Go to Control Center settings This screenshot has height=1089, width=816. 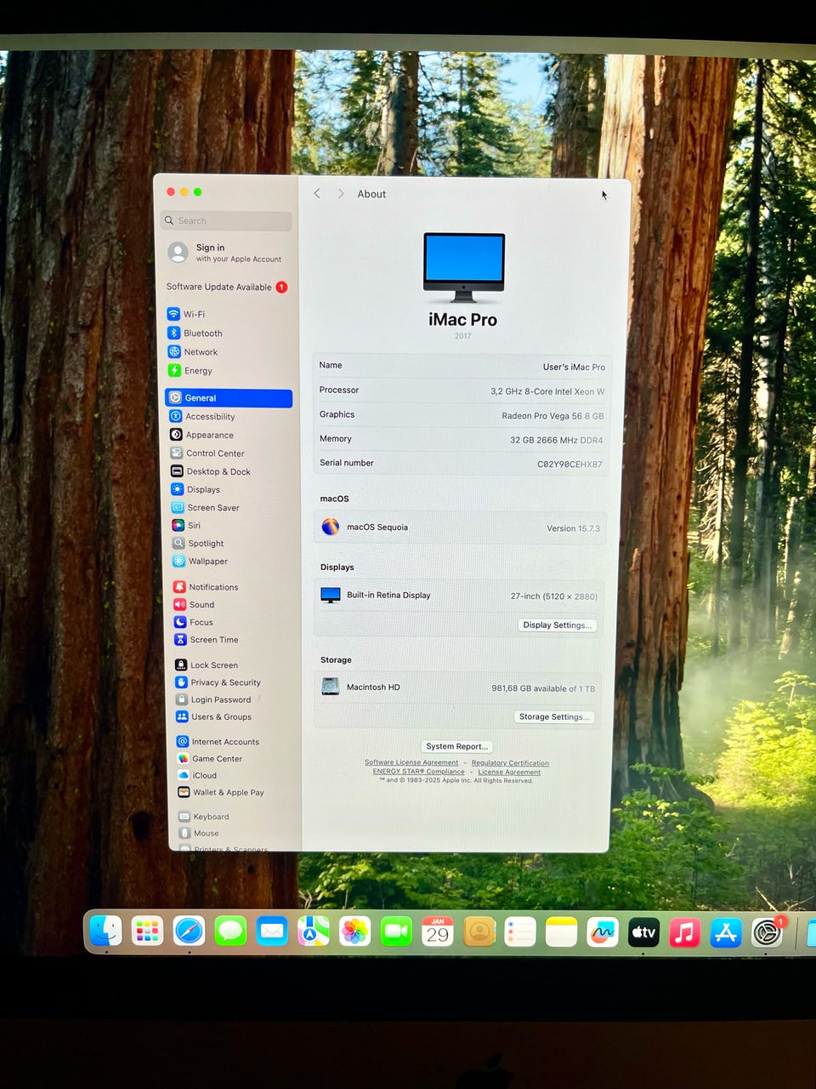click(x=207, y=453)
